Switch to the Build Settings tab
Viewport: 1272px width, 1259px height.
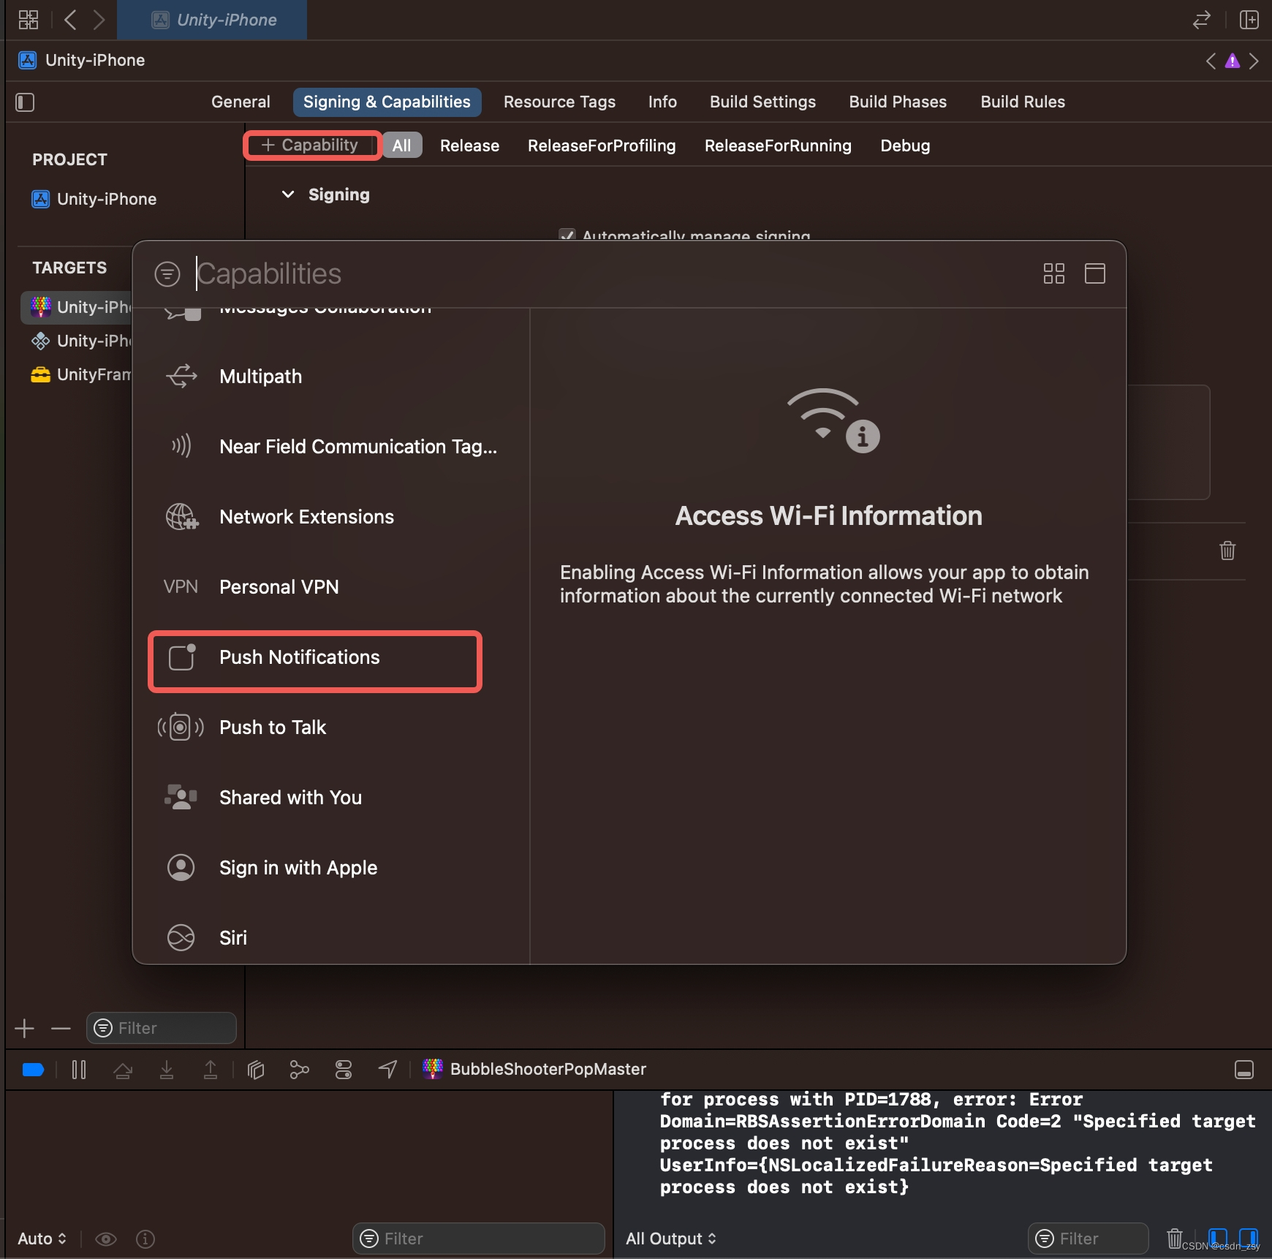tap(762, 102)
